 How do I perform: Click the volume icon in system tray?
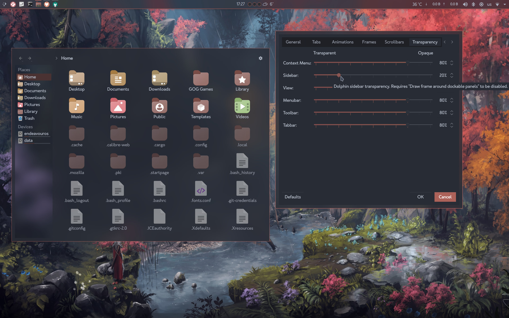[x=465, y=4]
